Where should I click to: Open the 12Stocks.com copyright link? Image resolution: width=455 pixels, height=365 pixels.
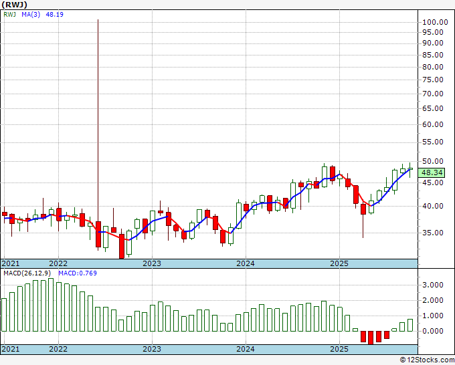pos(427,360)
